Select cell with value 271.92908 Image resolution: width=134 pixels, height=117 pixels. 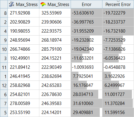pos(23,13)
